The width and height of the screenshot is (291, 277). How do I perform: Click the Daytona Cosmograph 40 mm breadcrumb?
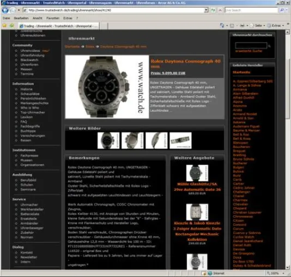(123, 46)
